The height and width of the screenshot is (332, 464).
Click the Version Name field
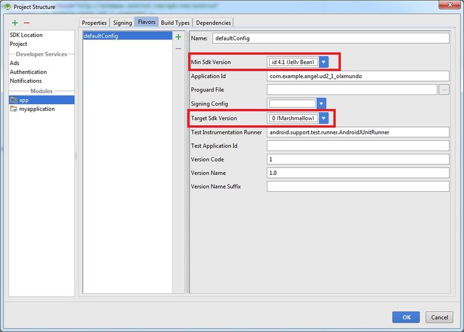tap(358, 173)
